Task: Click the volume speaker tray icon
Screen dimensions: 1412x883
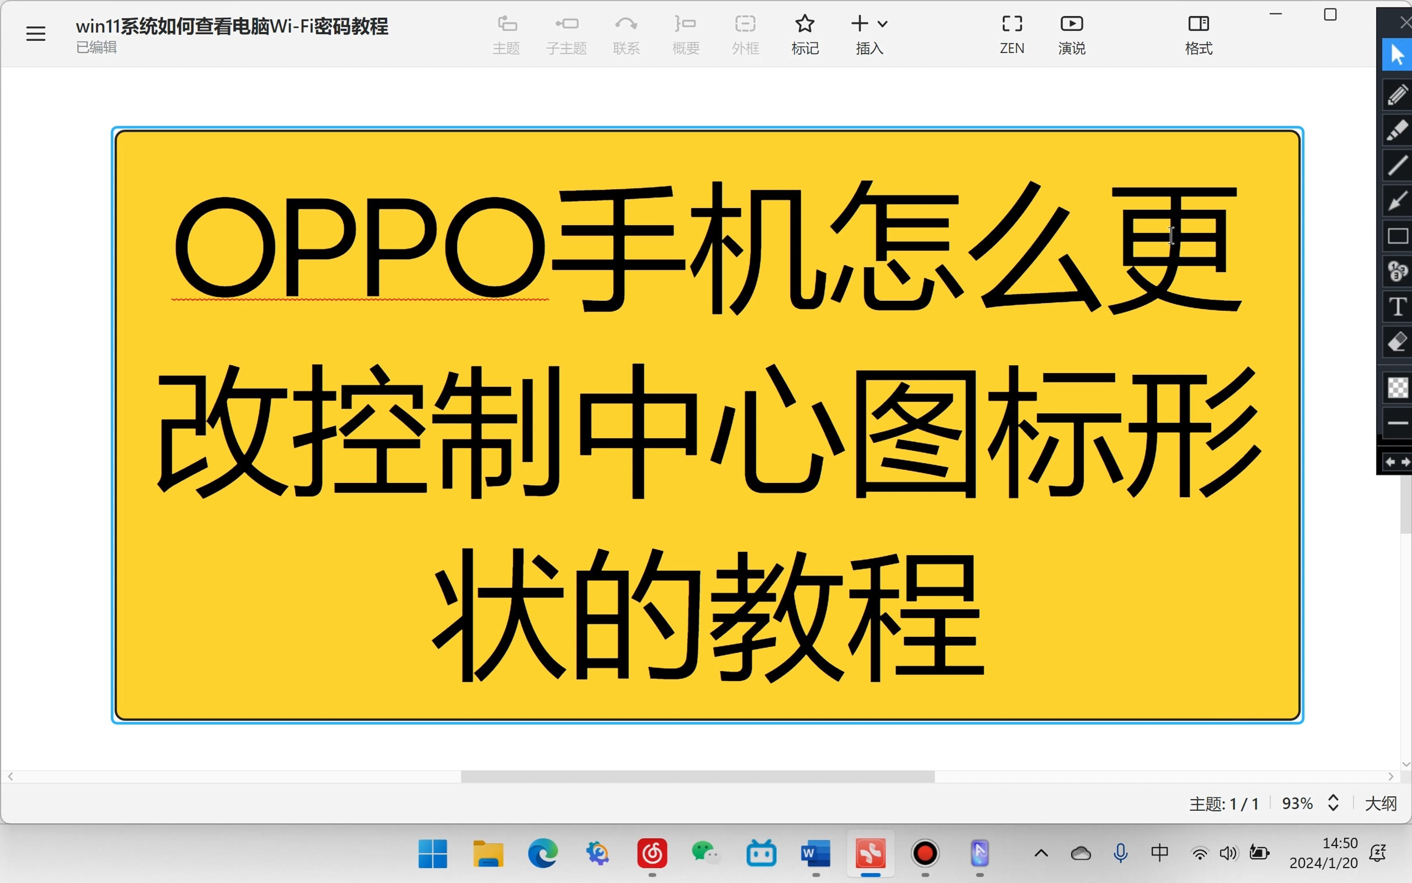Action: [x=1228, y=854]
